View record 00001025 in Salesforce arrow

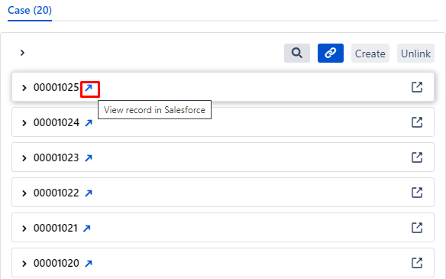[x=89, y=88]
